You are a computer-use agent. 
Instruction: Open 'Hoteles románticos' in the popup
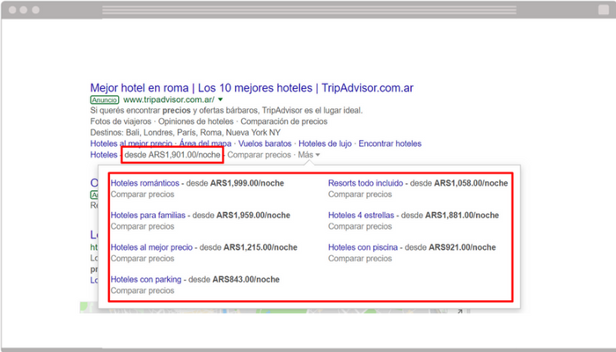click(x=145, y=183)
